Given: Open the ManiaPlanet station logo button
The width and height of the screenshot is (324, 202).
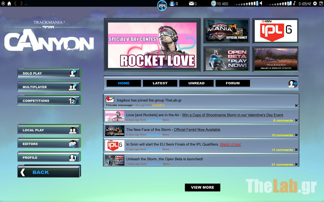Looking at the screenshot, I should (x=162, y=6).
